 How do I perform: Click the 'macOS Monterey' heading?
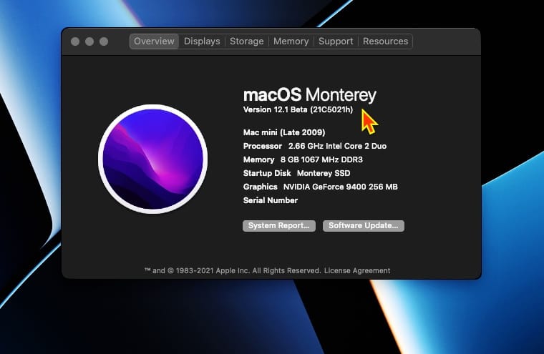[x=310, y=94]
